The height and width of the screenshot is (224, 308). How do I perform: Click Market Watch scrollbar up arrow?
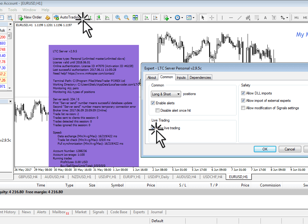click(10, 30)
